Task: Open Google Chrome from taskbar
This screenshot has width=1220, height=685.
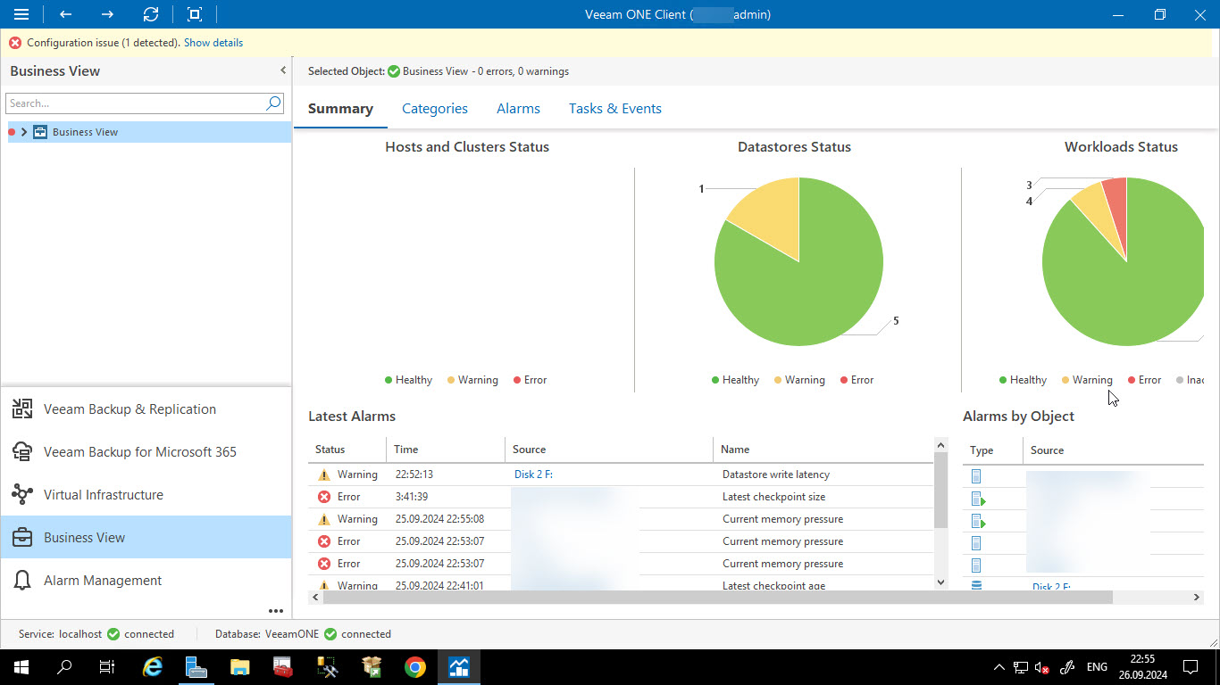Action: click(x=414, y=667)
